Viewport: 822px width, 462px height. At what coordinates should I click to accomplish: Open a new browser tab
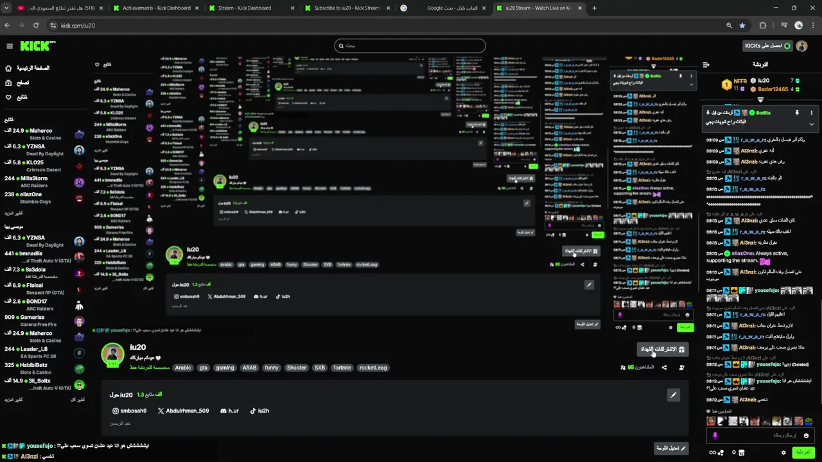pos(594,8)
